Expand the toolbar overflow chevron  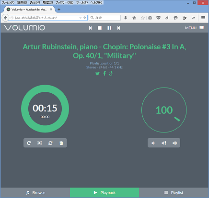194,18
